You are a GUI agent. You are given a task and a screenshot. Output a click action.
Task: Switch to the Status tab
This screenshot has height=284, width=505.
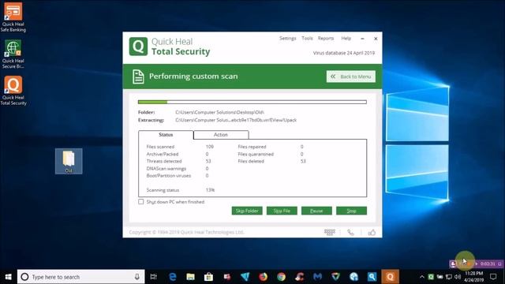(166, 135)
